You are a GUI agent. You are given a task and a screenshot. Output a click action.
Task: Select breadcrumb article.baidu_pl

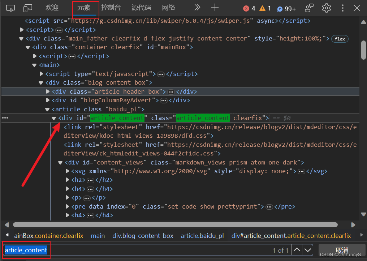(202, 236)
